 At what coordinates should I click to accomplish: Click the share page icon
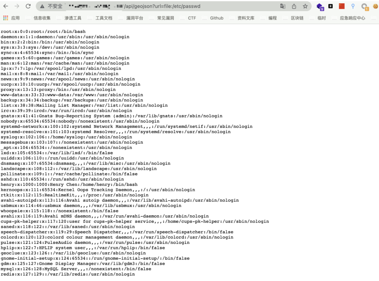click(x=294, y=6)
